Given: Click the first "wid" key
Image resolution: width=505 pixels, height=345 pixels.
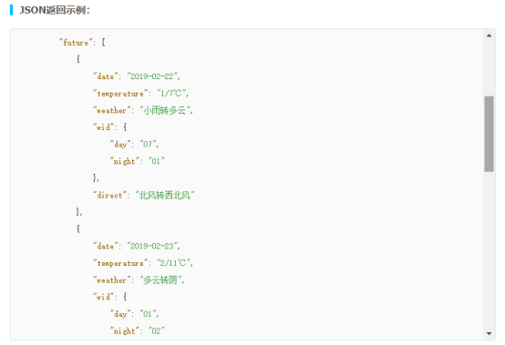Looking at the screenshot, I should (x=104, y=127).
